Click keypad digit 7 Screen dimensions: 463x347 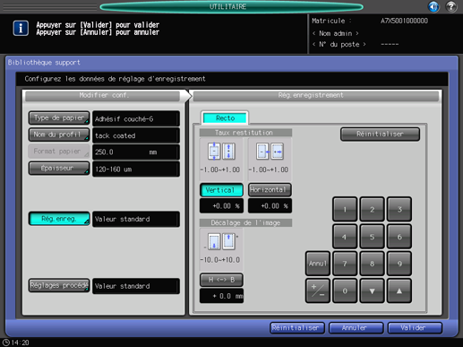tap(345, 264)
